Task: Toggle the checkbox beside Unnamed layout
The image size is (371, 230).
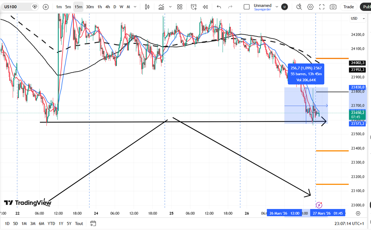Action: [246, 6]
